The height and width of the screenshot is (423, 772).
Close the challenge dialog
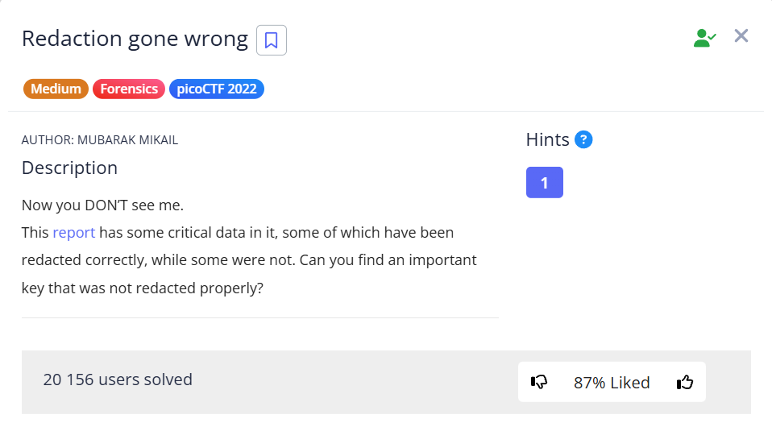(741, 35)
